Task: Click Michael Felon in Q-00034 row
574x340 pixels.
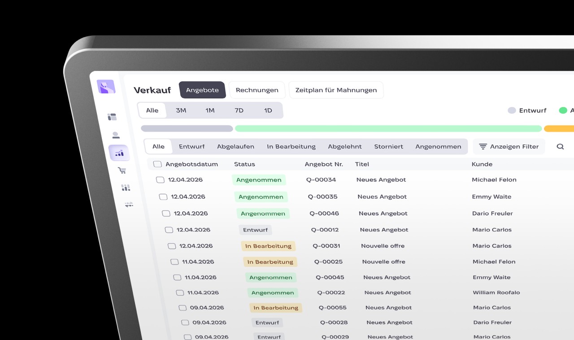Action: tap(494, 180)
